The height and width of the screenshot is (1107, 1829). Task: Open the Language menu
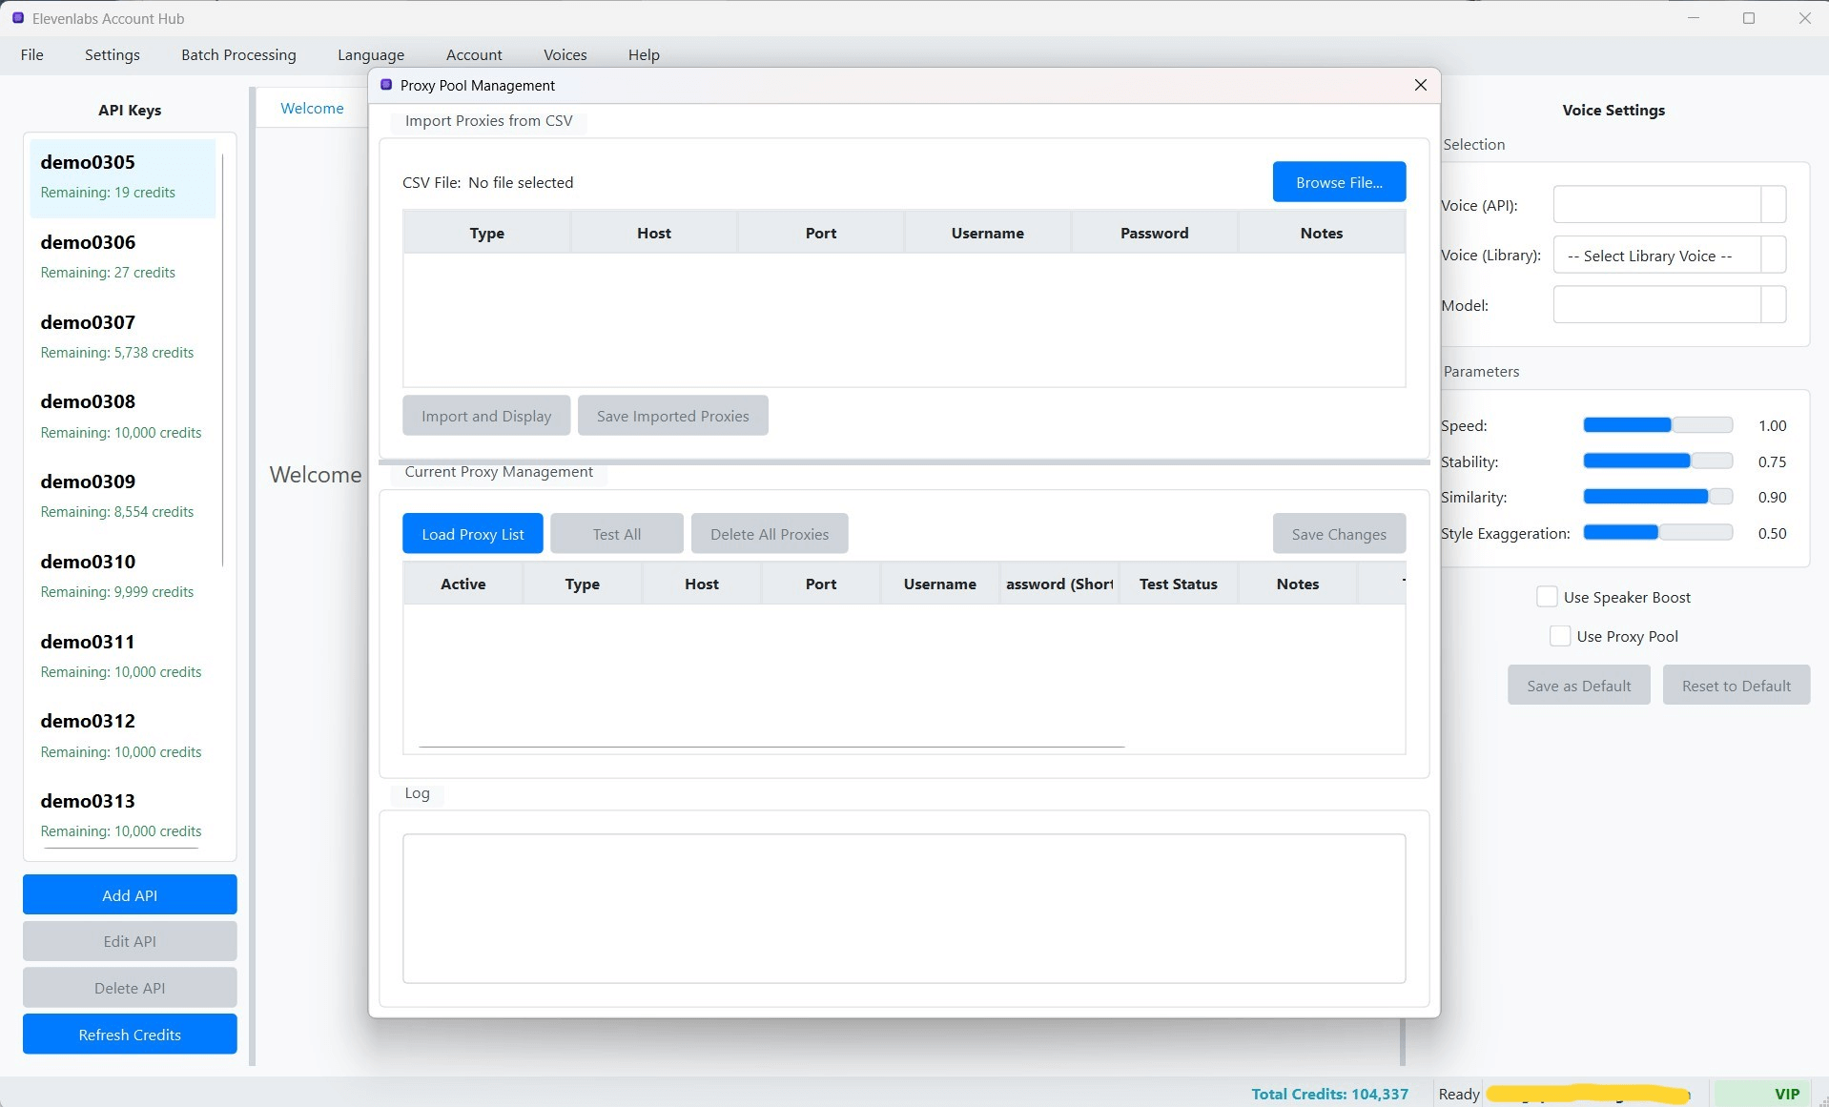(x=371, y=54)
